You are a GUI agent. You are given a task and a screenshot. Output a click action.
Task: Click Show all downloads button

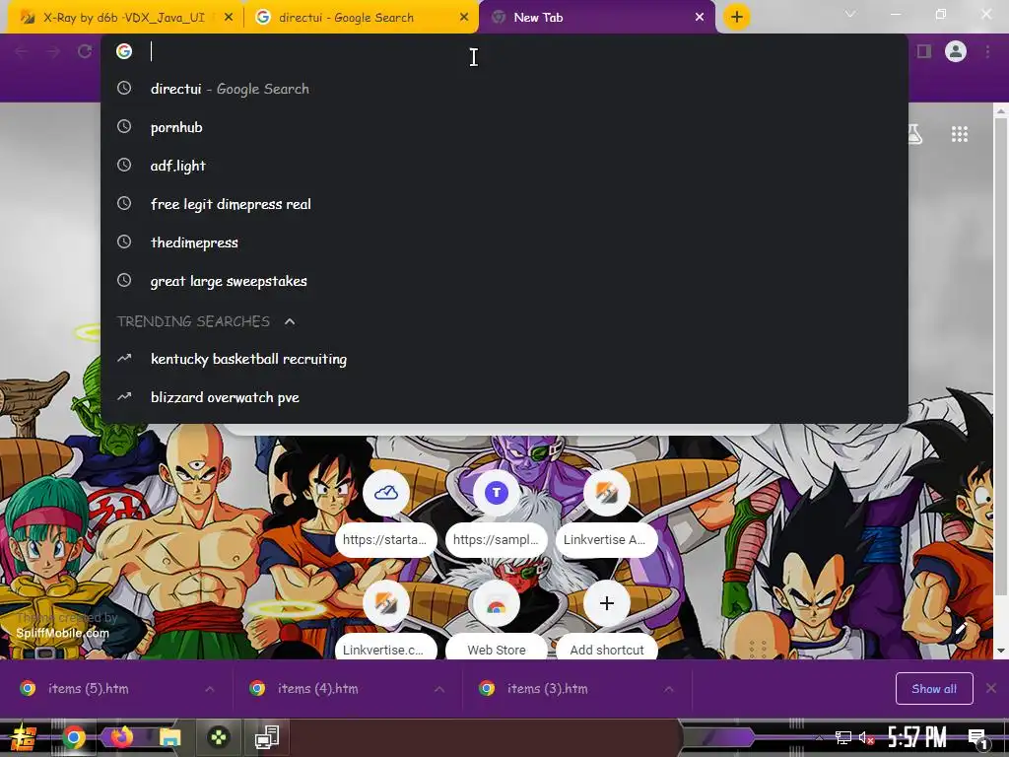[x=934, y=689]
